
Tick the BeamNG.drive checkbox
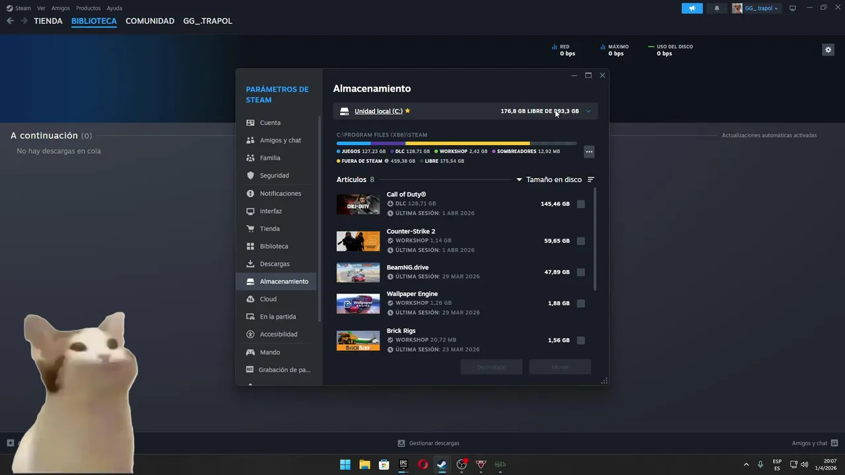click(x=581, y=272)
